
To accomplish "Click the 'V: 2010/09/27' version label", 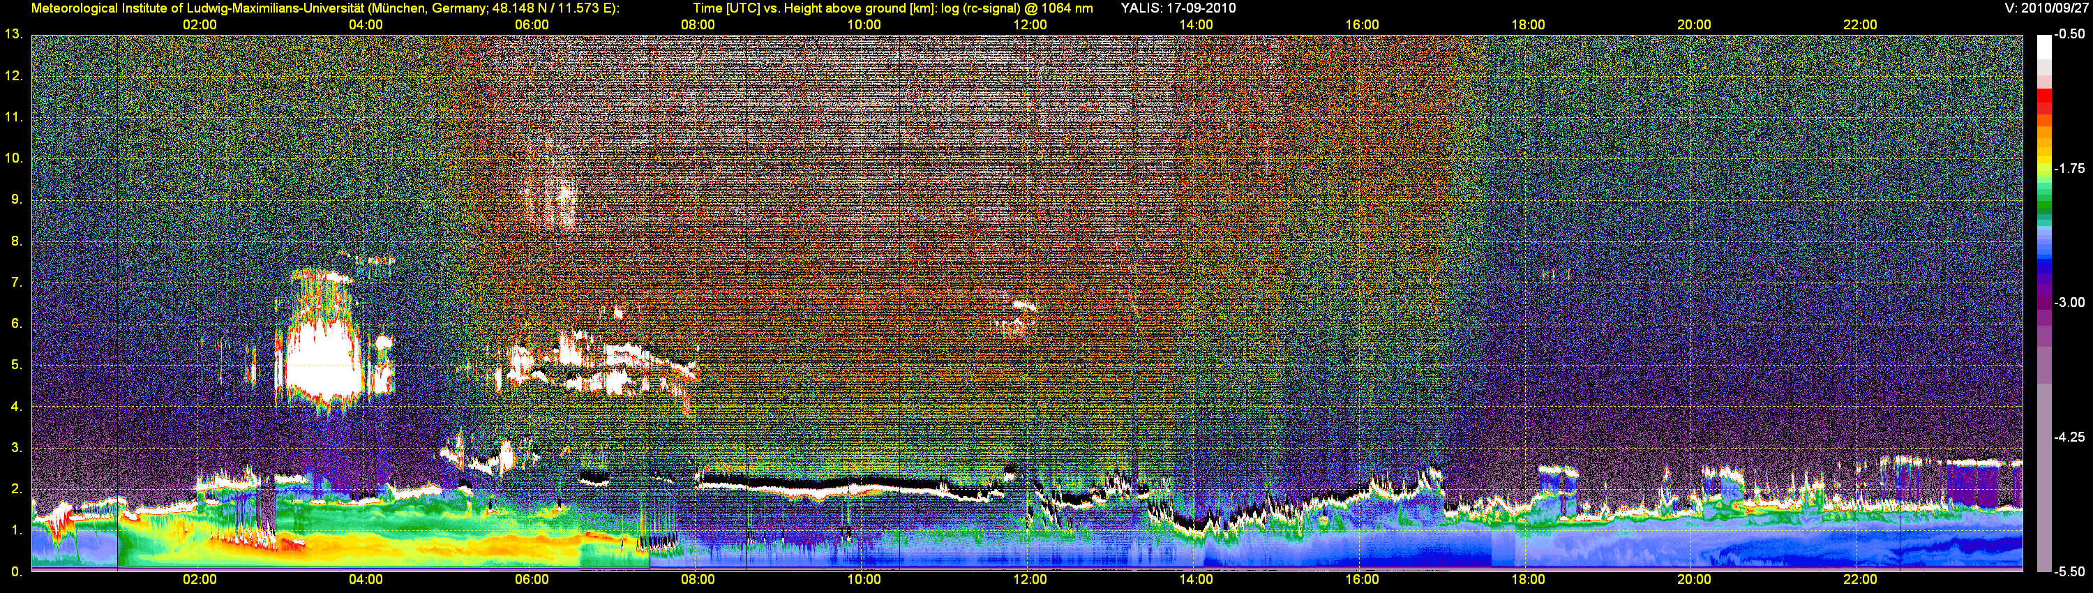I will coord(2044,8).
